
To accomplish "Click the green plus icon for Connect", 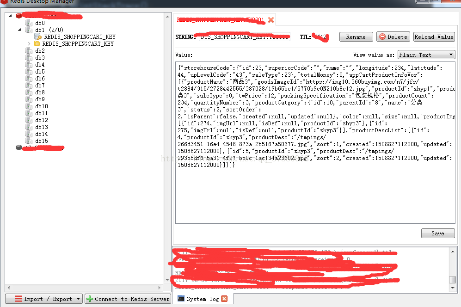I will [x=90, y=299].
